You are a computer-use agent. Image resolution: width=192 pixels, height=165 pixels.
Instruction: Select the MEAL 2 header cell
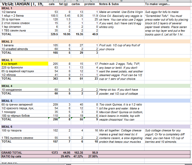[24, 42]
